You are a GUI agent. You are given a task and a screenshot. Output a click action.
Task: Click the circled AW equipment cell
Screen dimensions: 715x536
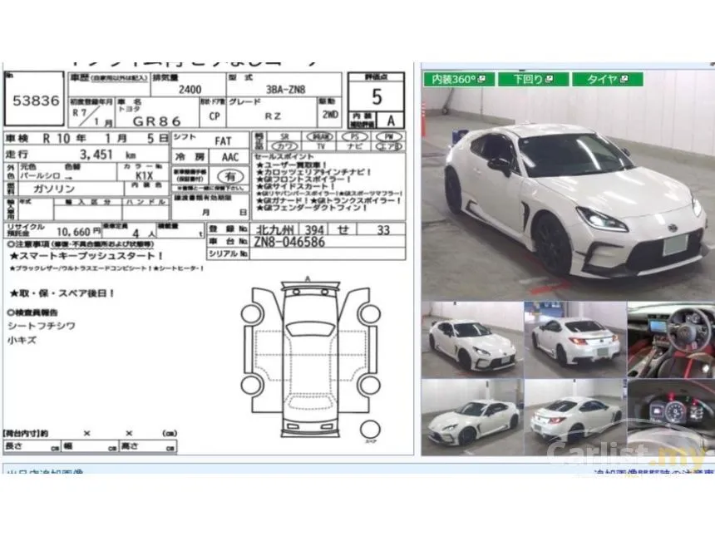click(x=320, y=136)
